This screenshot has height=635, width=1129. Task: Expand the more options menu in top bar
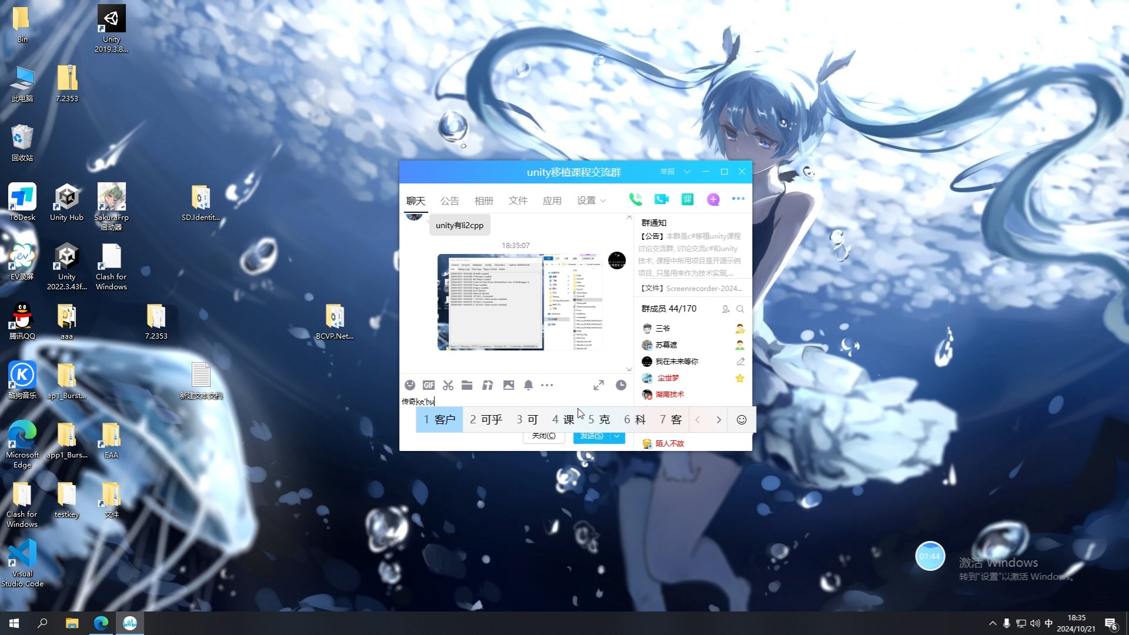tap(737, 200)
